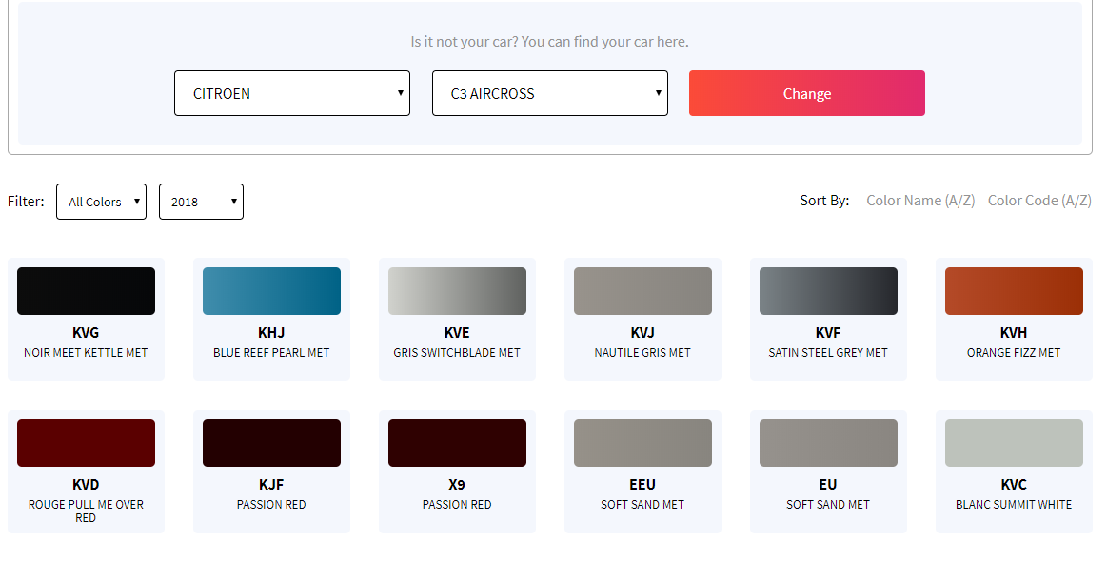Choose the KVH Orange Fizz swatch
This screenshot has width=1107, height=561.
point(1014,291)
